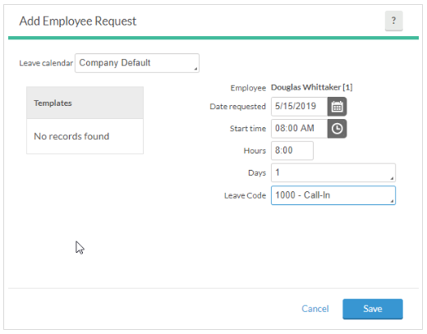Click the Date requested field
The width and height of the screenshot is (427, 334).
tap(300, 107)
